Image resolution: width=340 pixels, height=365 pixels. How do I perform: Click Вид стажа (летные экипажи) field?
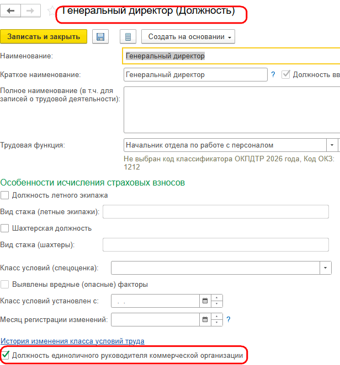216,211
